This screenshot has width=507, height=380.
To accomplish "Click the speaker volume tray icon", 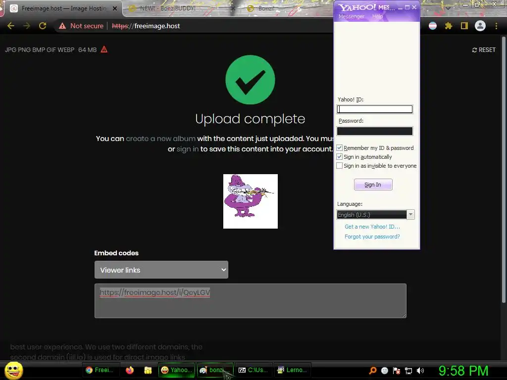I will (420, 371).
